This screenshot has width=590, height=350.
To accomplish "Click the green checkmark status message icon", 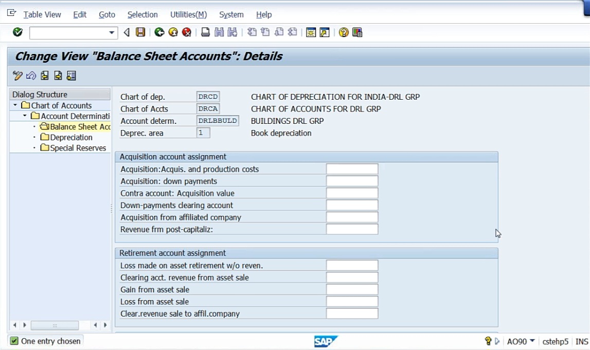I will point(14,341).
